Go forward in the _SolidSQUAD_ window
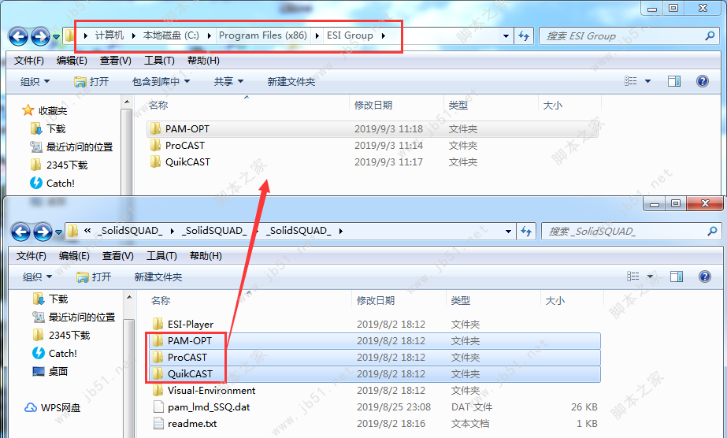This screenshot has width=727, height=438. point(43,232)
